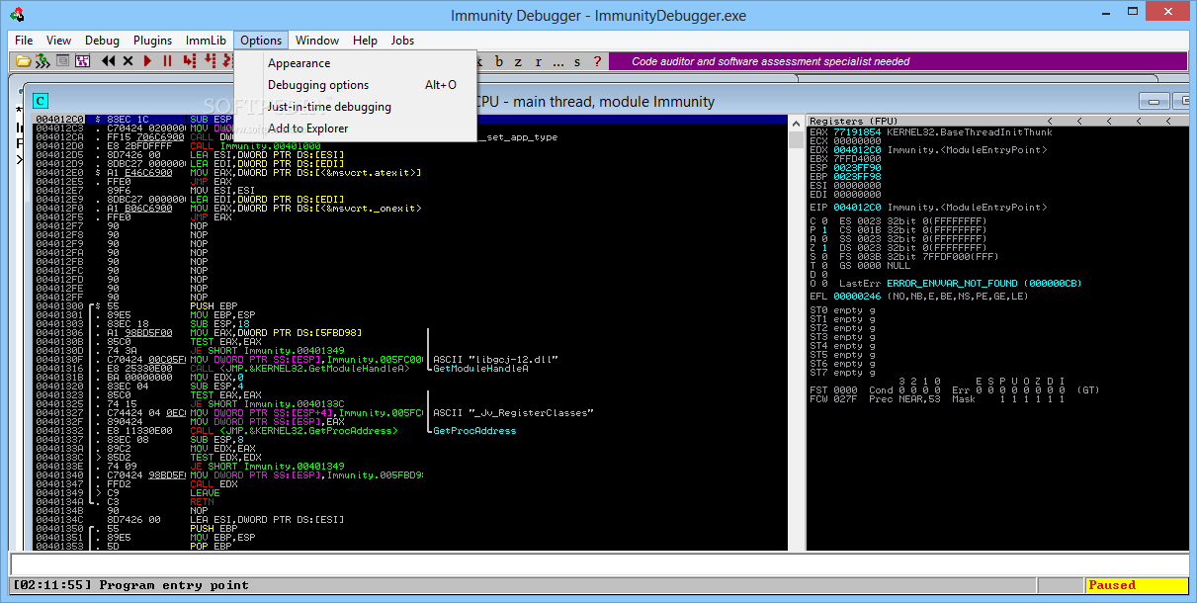Click the command input field at bottom
This screenshot has height=603, width=1197.
coord(598,564)
